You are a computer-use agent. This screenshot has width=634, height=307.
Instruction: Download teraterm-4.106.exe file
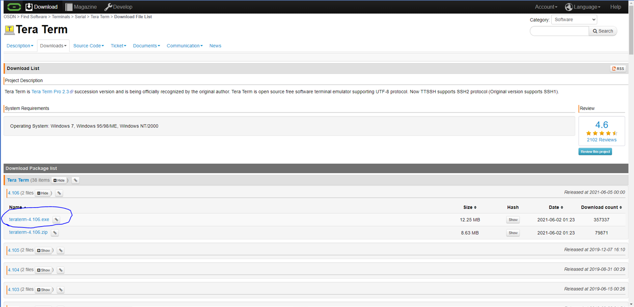click(29, 219)
